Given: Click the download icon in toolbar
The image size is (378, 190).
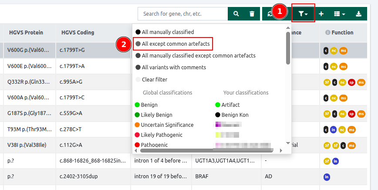Looking at the screenshot, I should (x=358, y=14).
